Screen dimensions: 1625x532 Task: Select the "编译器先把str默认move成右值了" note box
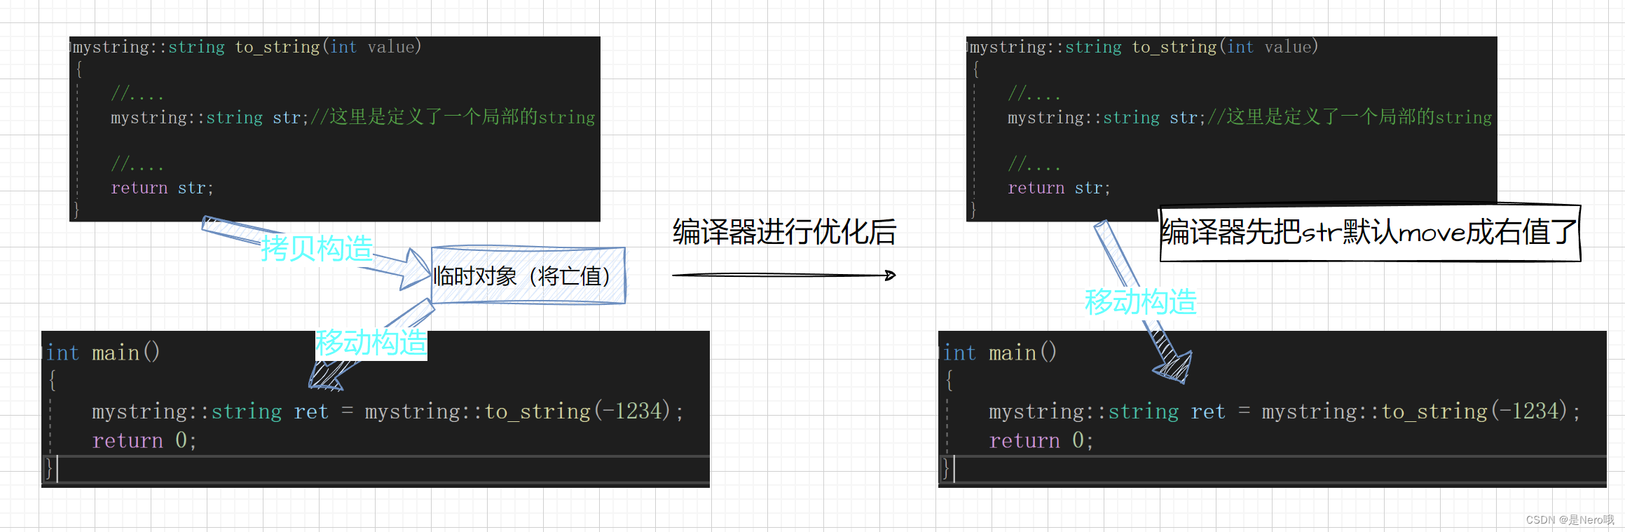pyautogui.click(x=1370, y=233)
